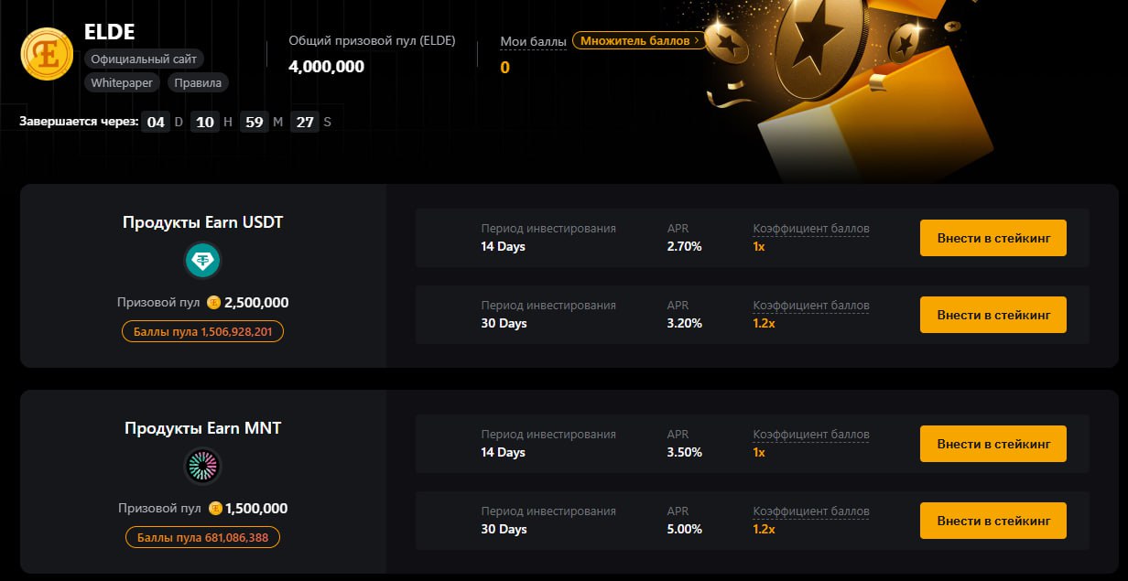Click the Продукты Earn MNT heading
The width and height of the screenshot is (1128, 581).
[202, 427]
